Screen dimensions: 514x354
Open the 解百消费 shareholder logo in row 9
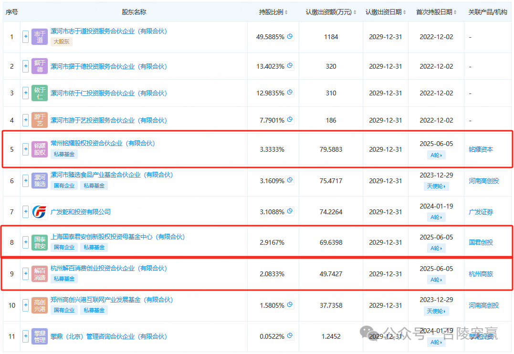pos(40,274)
